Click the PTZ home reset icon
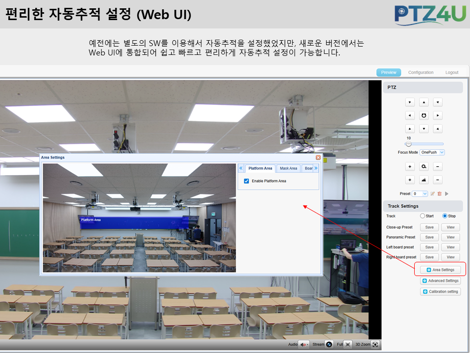Viewport: 470px width, 353px height. pyautogui.click(x=423, y=116)
